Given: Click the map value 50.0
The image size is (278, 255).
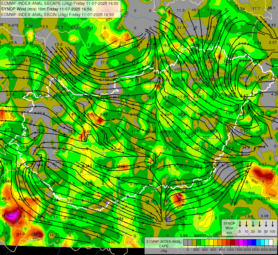Looking at the screenshot, I should point(9,129).
